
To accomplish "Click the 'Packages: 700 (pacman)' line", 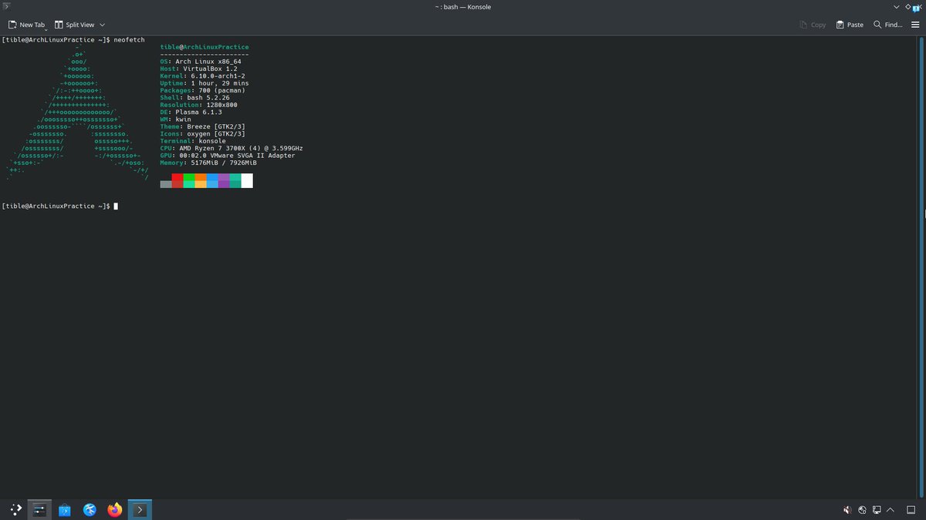I will 202,91.
